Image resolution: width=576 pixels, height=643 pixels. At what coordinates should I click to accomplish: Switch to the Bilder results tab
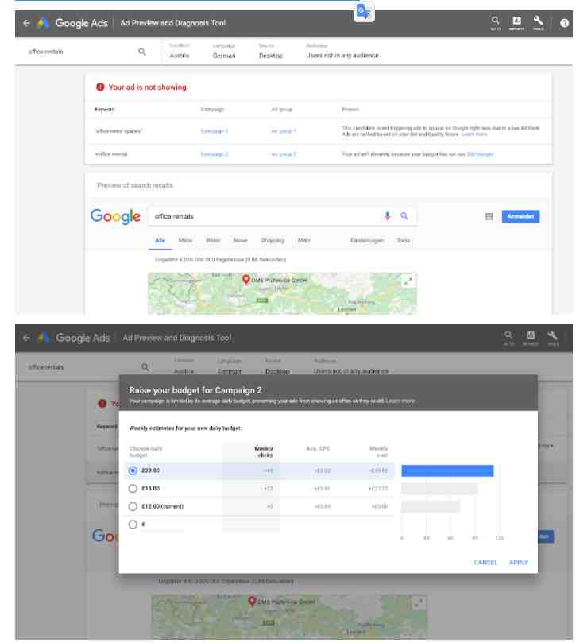(213, 241)
